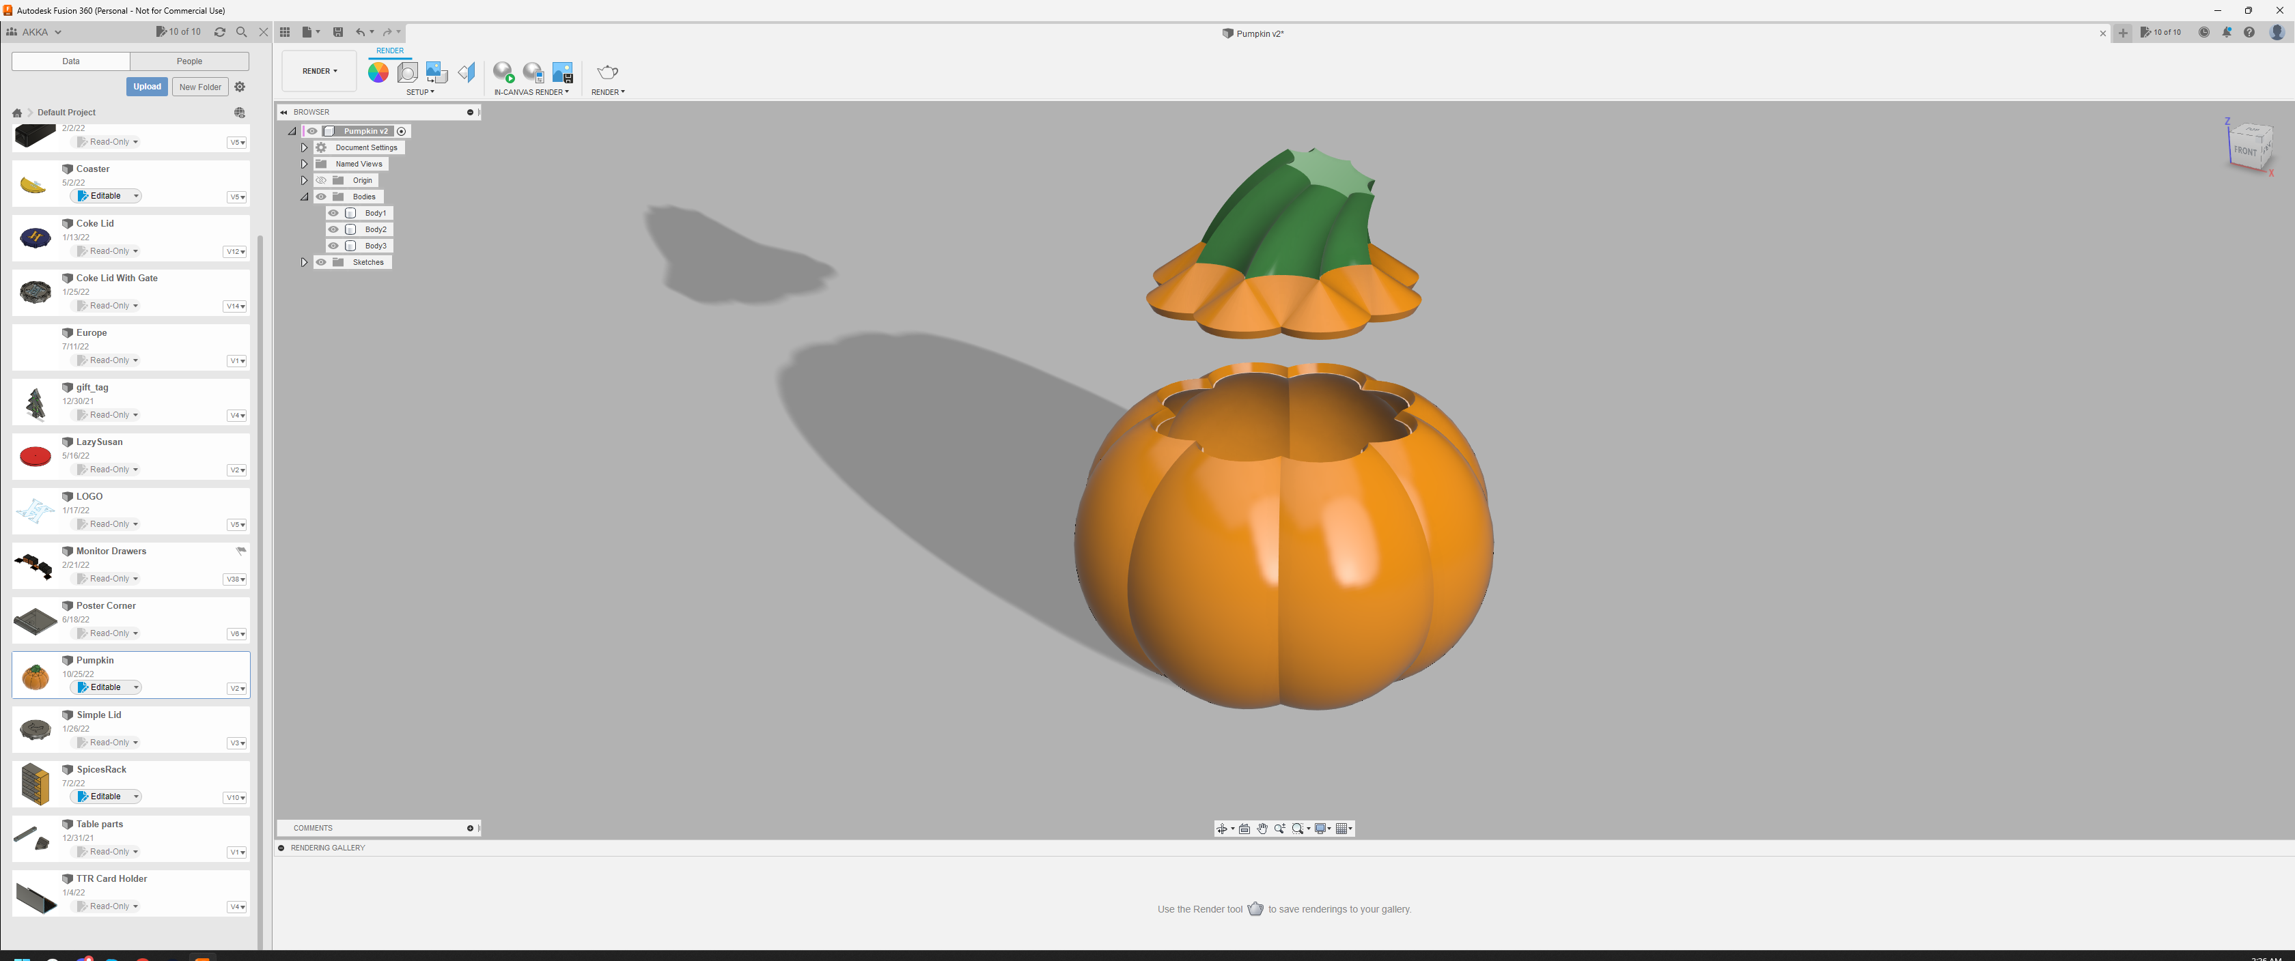Collapse the Pumpkin v2 root node
2295x961 pixels.
tap(292, 132)
